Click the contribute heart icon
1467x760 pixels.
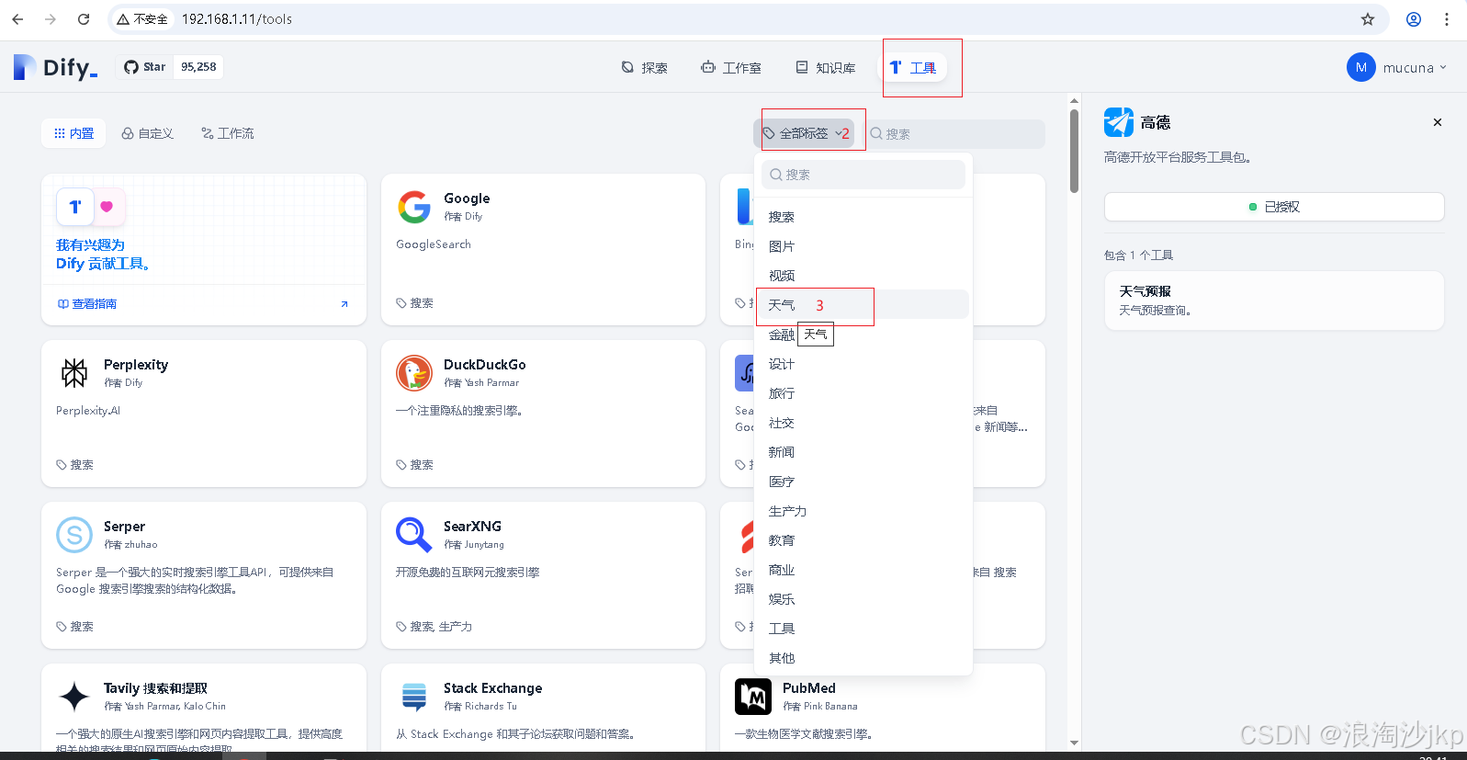point(107,207)
